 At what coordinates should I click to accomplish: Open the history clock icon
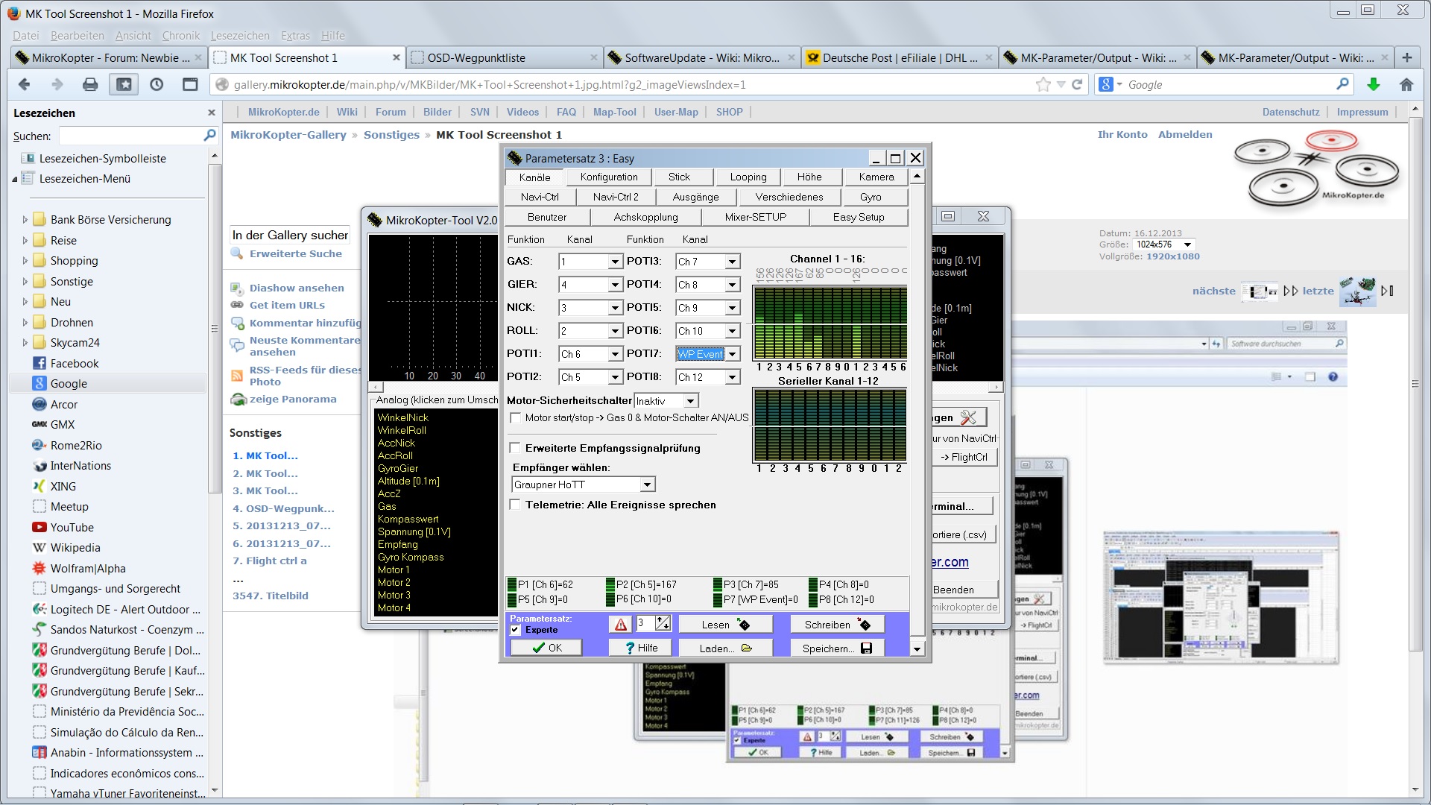click(157, 84)
